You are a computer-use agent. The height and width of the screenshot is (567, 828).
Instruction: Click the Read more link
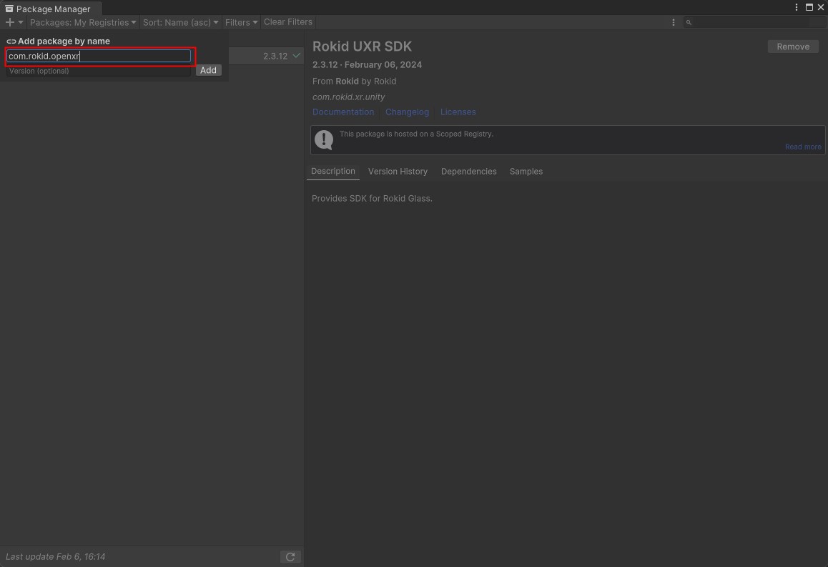(x=803, y=147)
